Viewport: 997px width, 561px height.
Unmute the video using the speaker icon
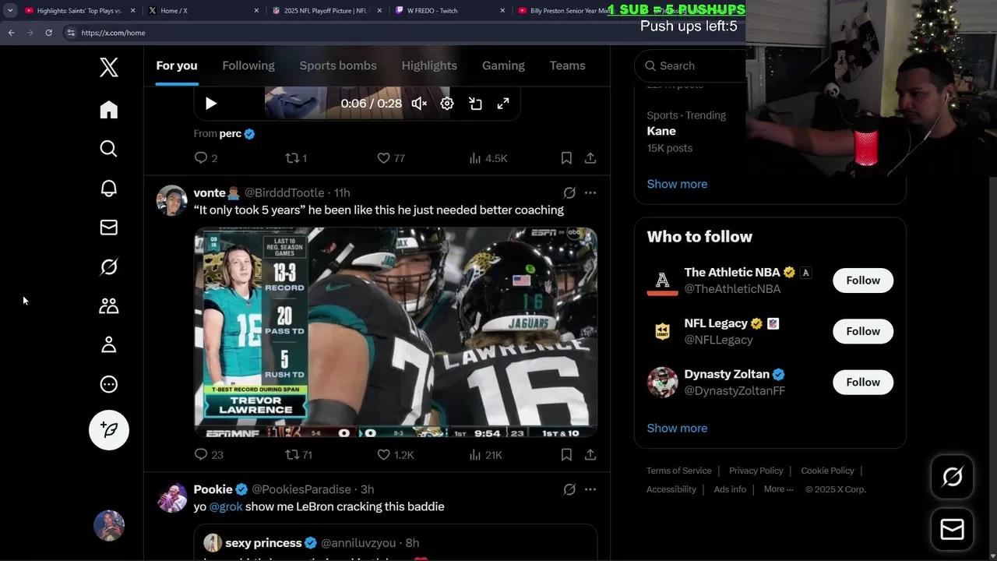(x=419, y=104)
